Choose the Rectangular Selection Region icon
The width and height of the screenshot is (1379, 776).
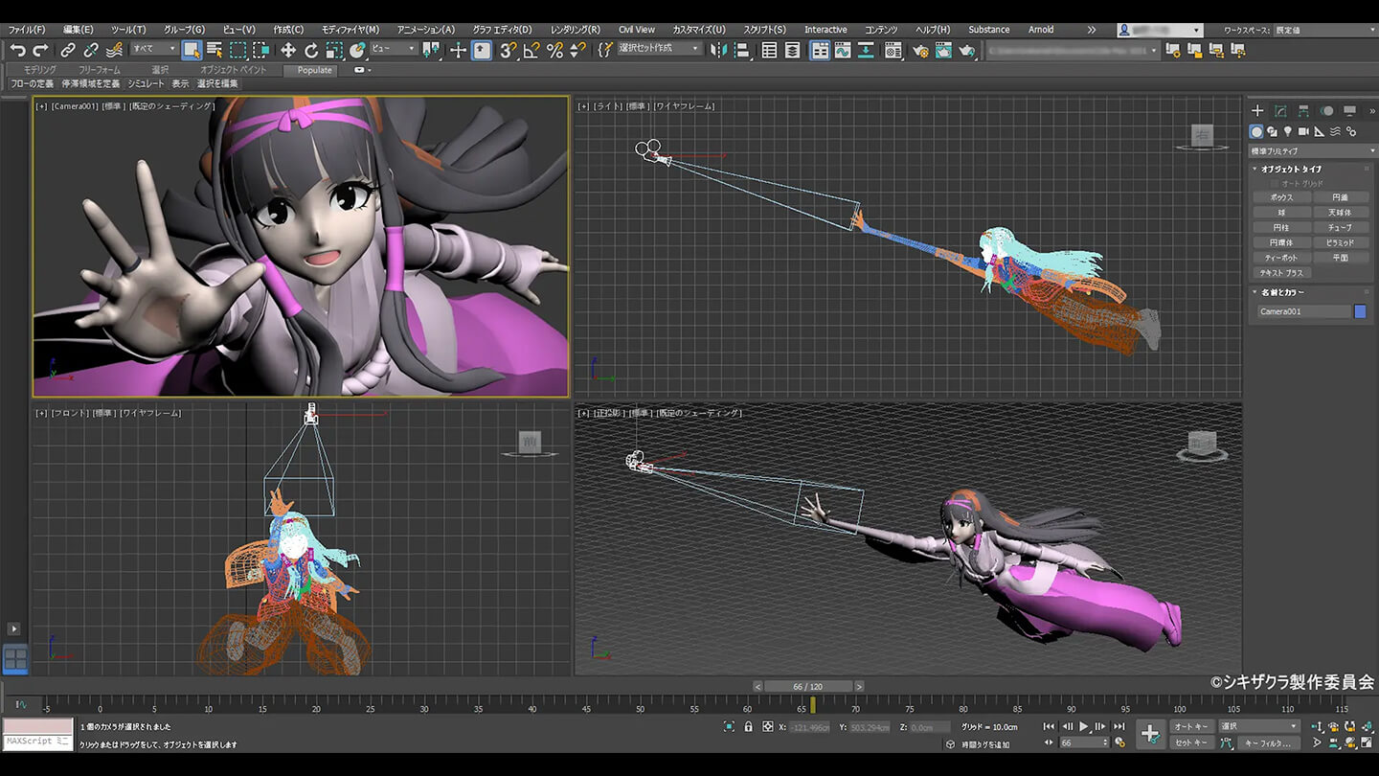237,50
